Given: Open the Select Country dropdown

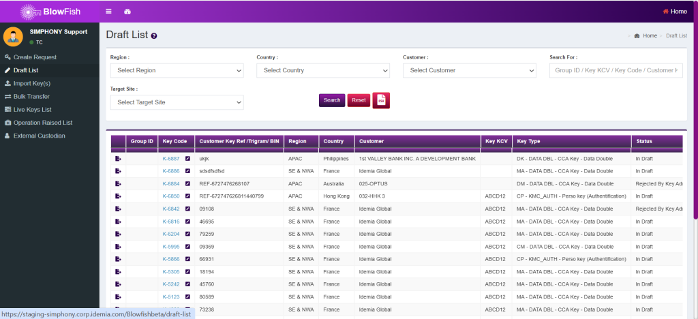Looking at the screenshot, I should pos(323,70).
